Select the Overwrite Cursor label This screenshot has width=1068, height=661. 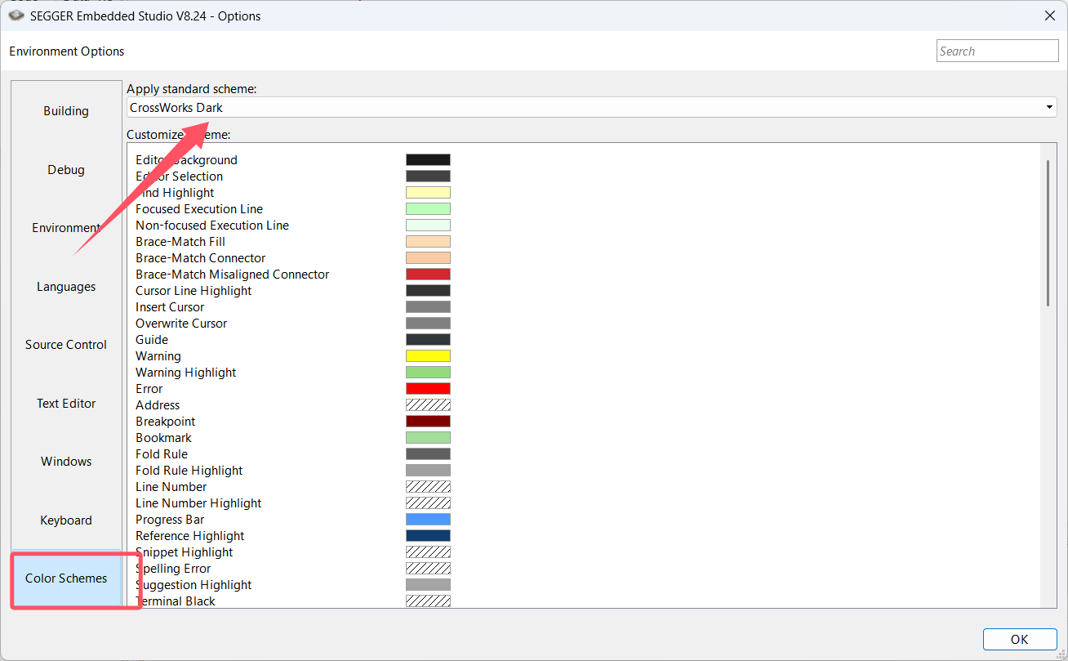pos(181,324)
